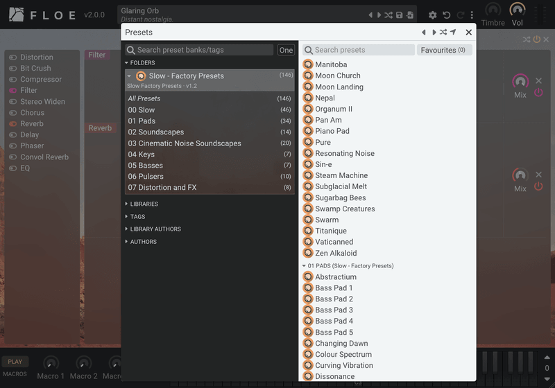
Task: Toggle Reverb effect power button
Action: coord(538,186)
